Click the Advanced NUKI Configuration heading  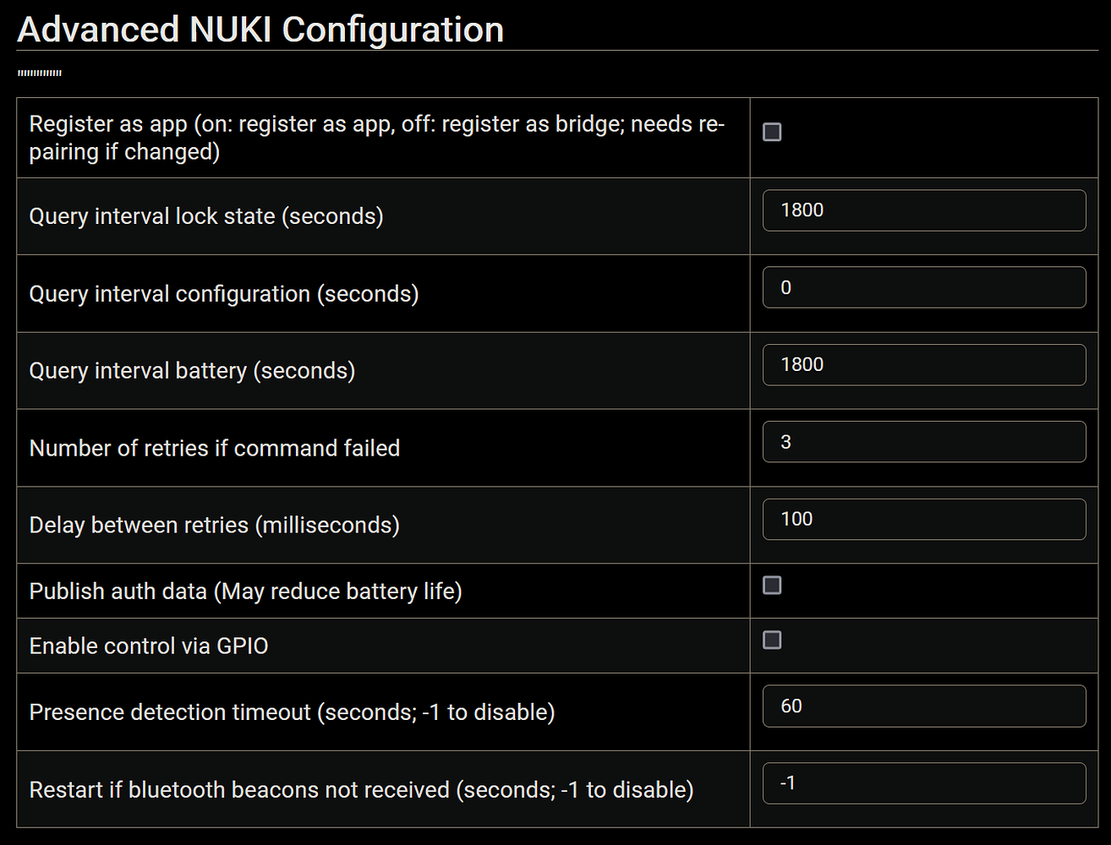coord(260,29)
